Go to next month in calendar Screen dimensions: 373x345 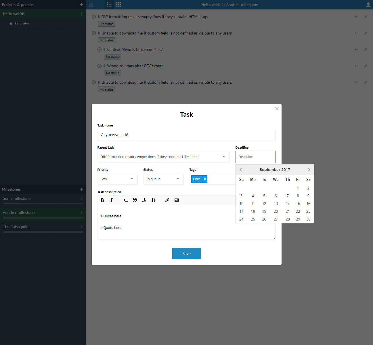309,170
